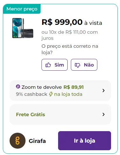Expand the Frete Grátis shipping chevron
Image resolution: width=120 pixels, height=155 pixels.
(x=103, y=114)
